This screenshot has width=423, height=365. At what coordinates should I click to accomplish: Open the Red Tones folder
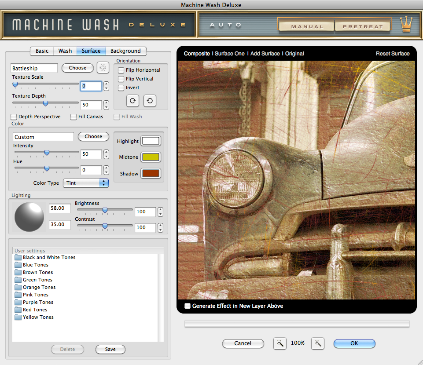point(31,310)
